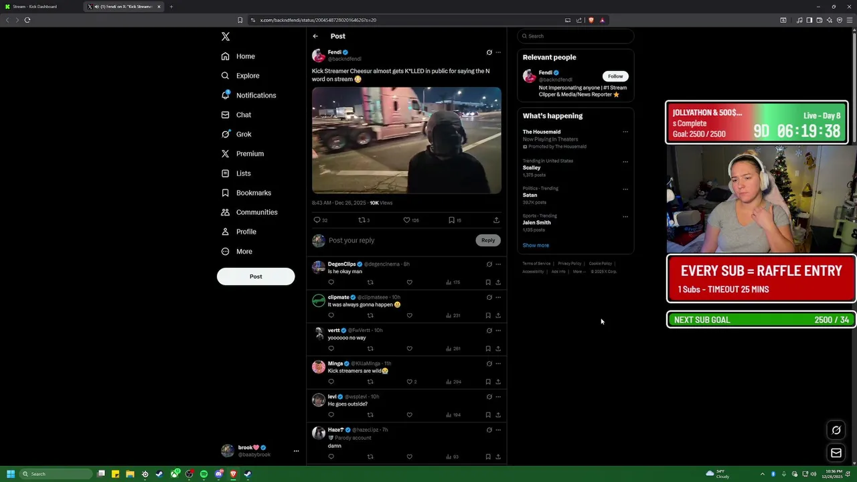Click the X logo in sidebar
This screenshot has height=482, width=857.
click(226, 37)
